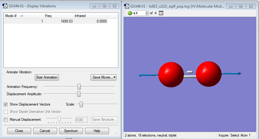Open the frame table viewer icon
The width and height of the screenshot is (259, 139).
pyautogui.click(x=161, y=13)
